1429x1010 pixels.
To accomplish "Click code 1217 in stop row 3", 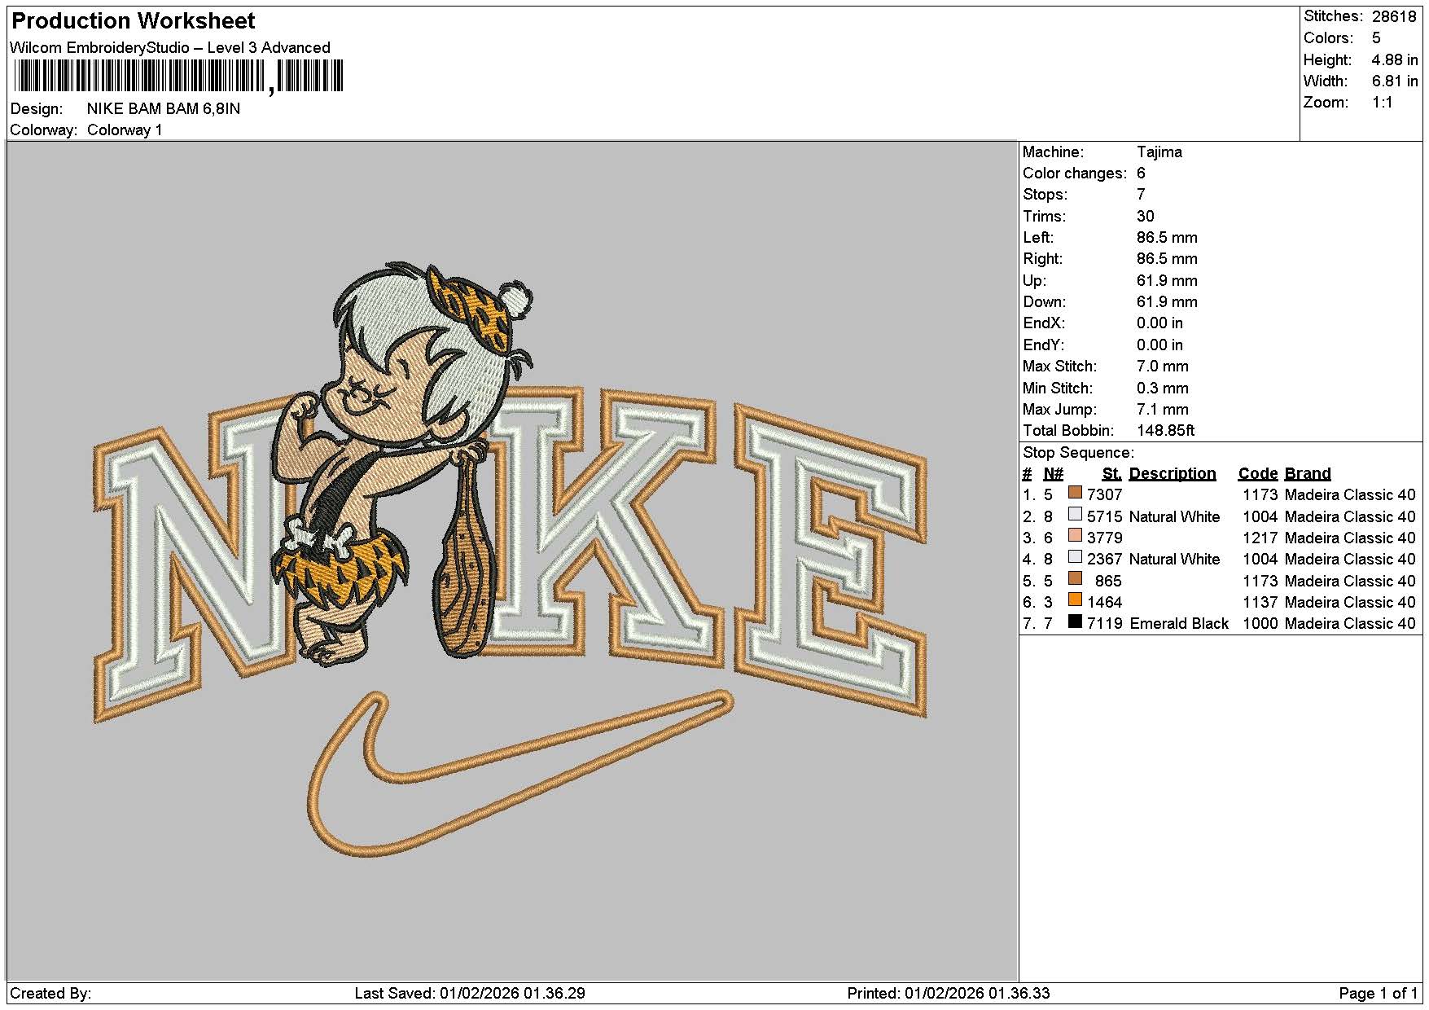I will (1260, 538).
